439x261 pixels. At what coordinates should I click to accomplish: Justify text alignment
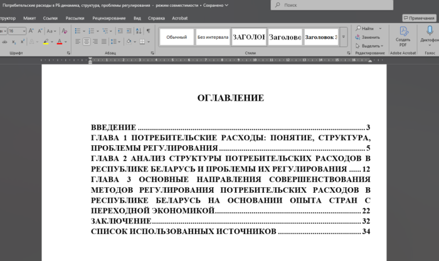click(x=104, y=42)
